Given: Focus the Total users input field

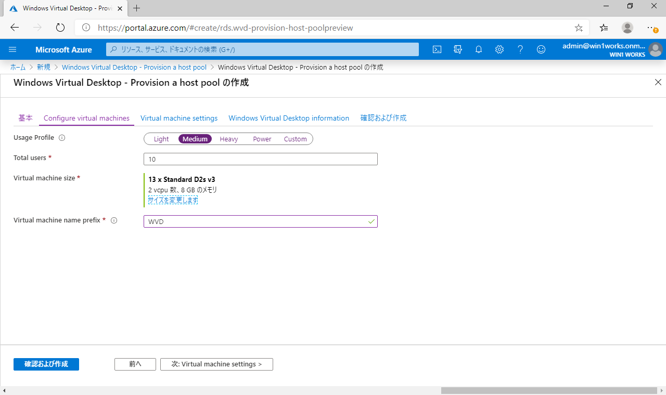Looking at the screenshot, I should [260, 159].
